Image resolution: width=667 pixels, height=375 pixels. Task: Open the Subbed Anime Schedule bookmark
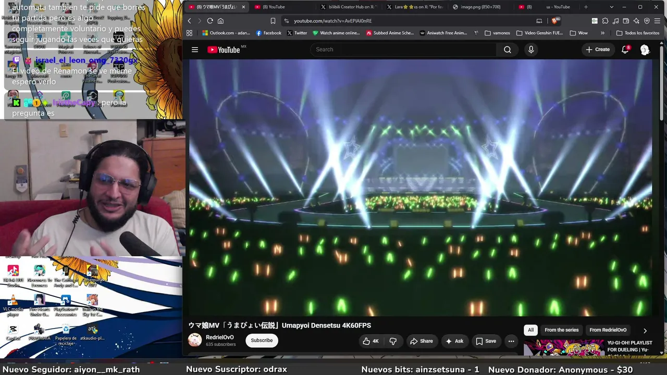tap(390, 33)
